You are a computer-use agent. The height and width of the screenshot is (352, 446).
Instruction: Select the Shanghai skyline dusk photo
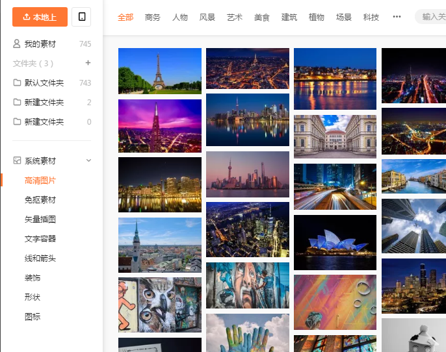(x=248, y=174)
